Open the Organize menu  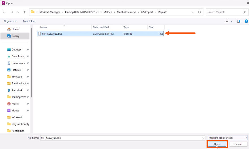10,21
